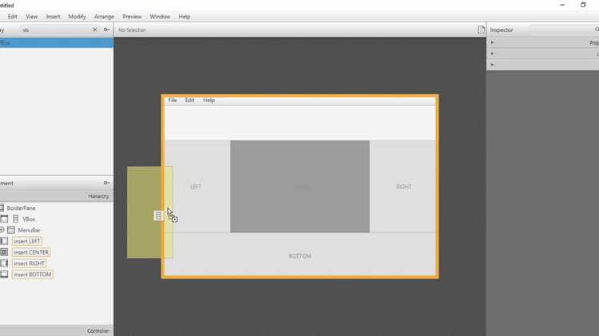Click the Hierarchy section header

coord(57,196)
